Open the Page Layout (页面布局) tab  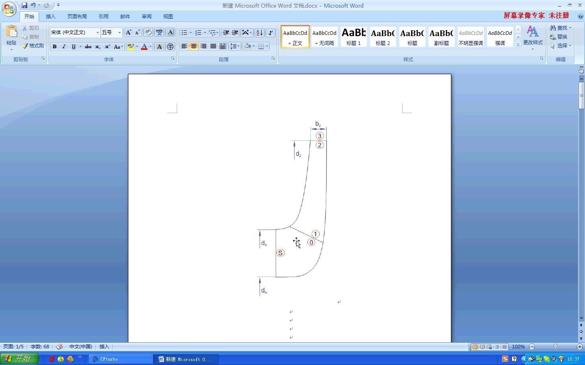[x=77, y=17]
